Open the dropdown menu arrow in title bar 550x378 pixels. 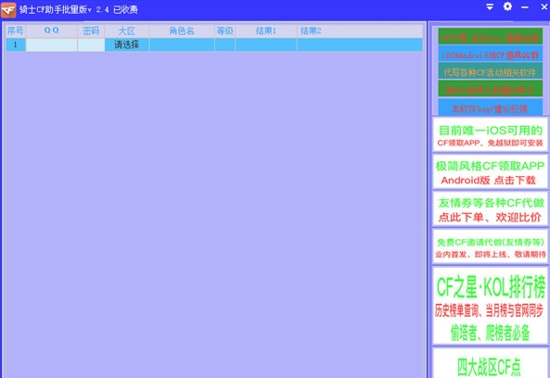pyautogui.click(x=490, y=6)
